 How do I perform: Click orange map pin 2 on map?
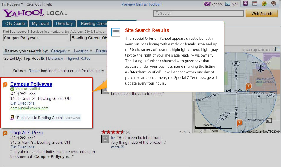pos(239,123)
